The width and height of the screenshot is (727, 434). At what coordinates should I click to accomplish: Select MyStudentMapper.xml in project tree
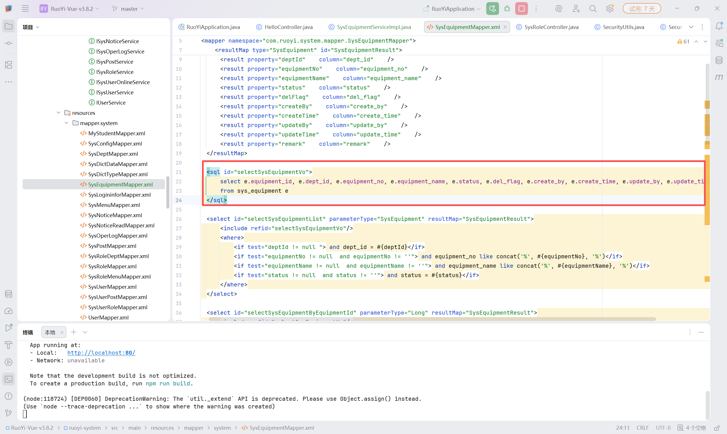point(116,133)
